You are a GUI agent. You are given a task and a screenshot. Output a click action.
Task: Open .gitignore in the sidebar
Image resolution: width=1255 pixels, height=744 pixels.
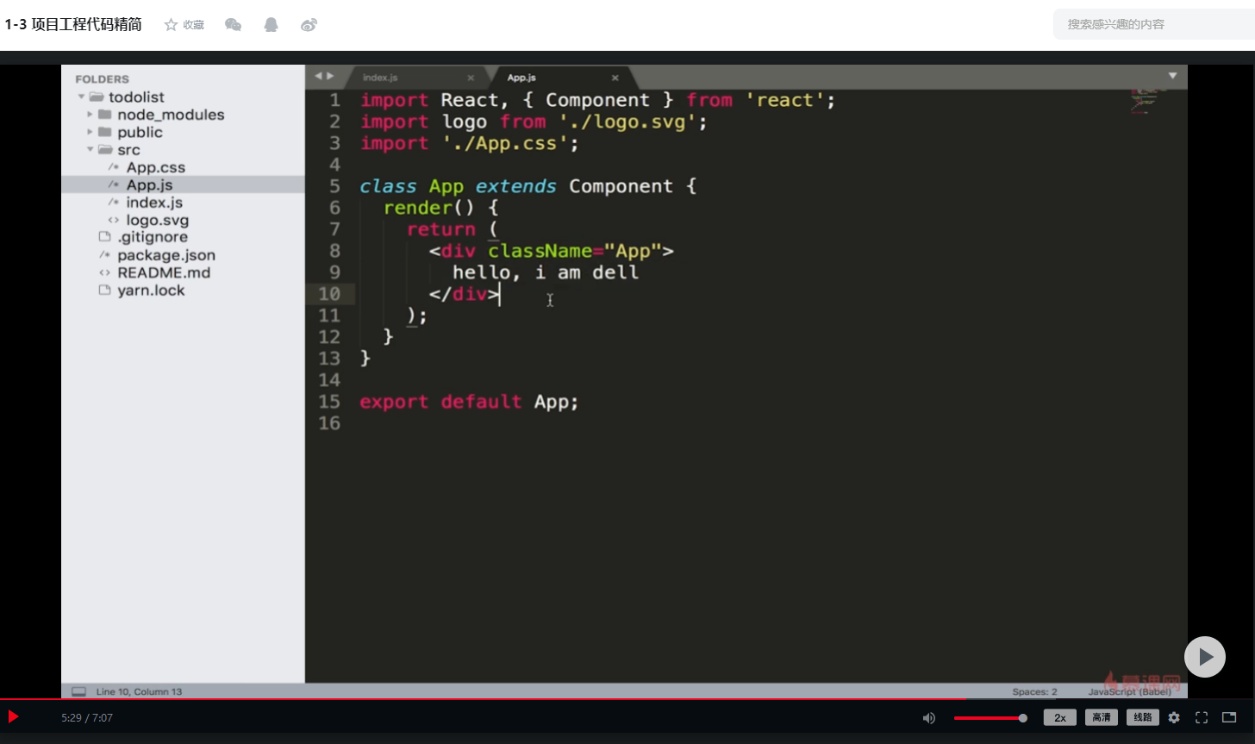tap(152, 237)
